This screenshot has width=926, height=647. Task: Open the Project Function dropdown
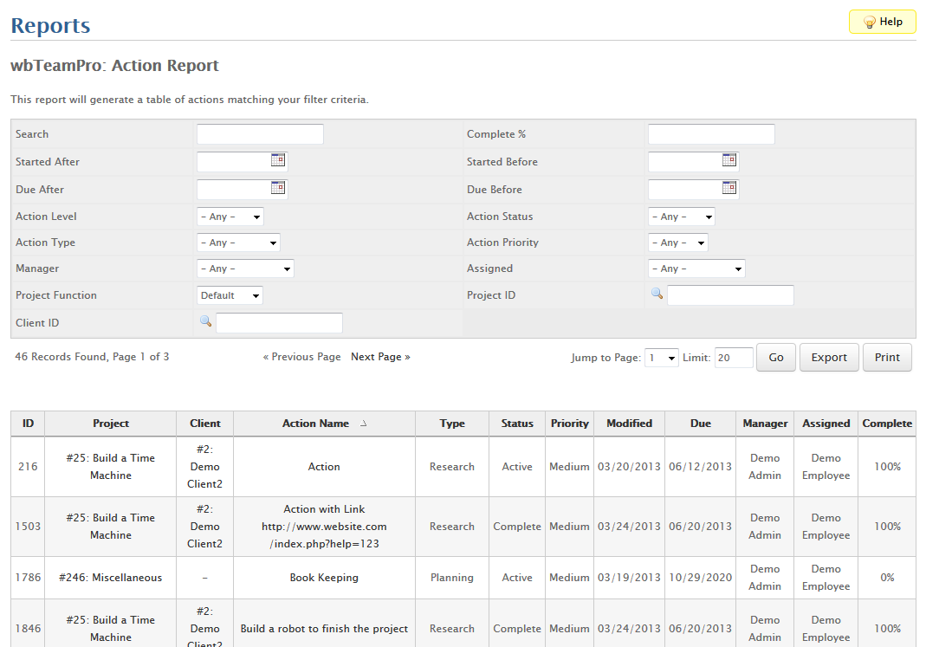tap(230, 296)
